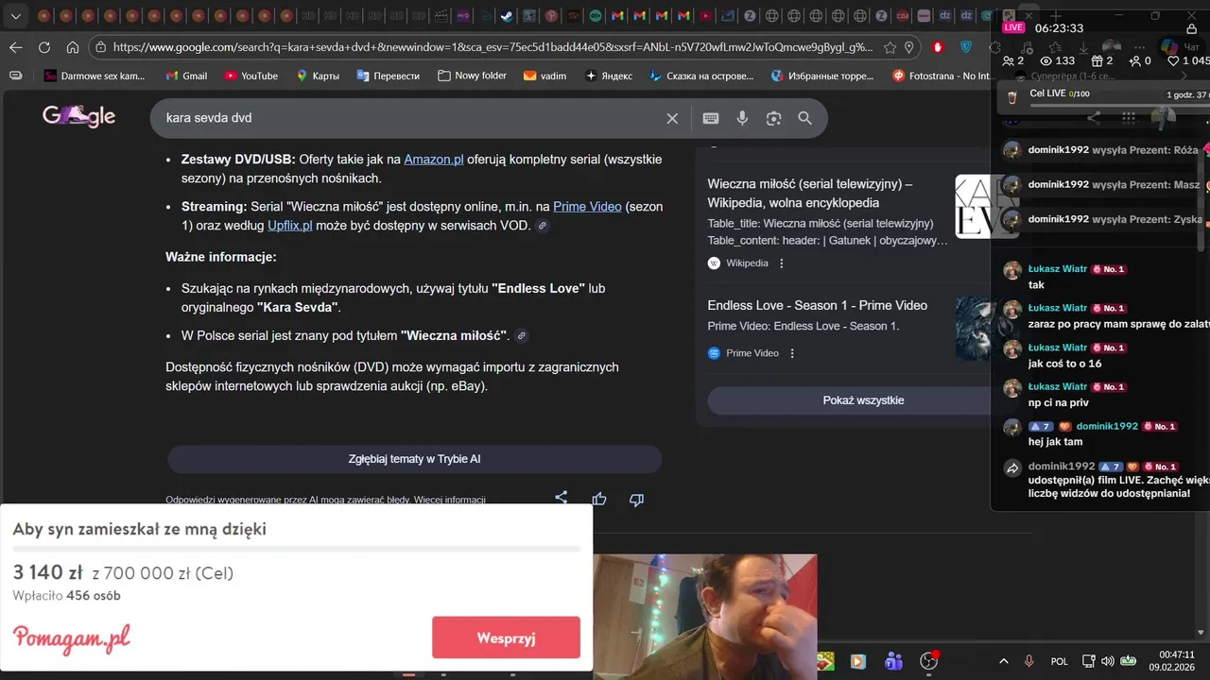Open the tab search dropdown in the title bar
Viewport: 1210px width, 680px height.
pos(15,16)
